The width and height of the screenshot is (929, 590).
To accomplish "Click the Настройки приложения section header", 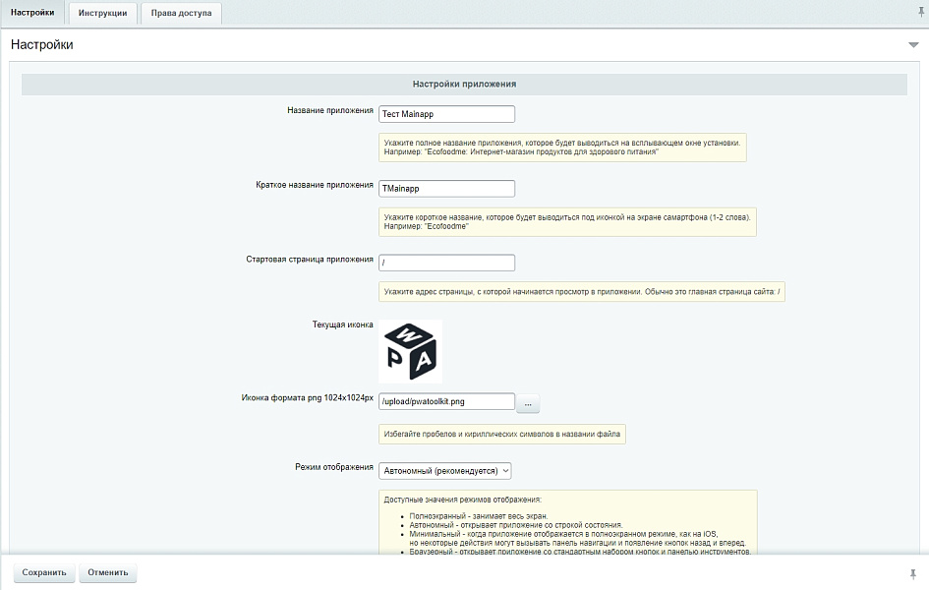I will point(464,85).
